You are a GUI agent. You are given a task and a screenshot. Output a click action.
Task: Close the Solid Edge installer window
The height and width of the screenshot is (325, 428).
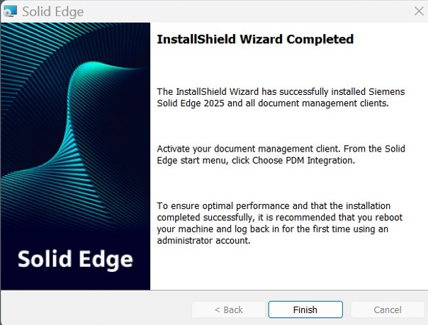419,11
